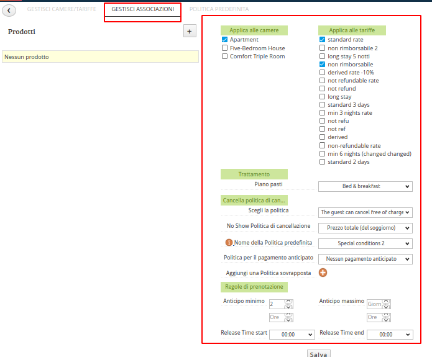
Task: Uncheck the non rimborsabile checkbox
Action: pyautogui.click(x=322, y=64)
